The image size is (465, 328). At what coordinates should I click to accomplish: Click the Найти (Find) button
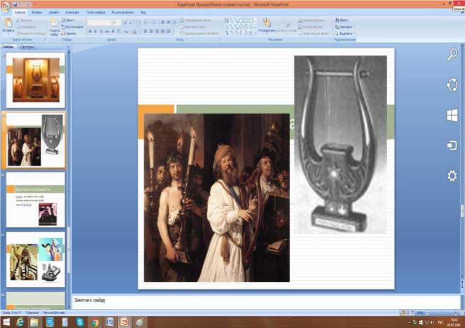[343, 20]
